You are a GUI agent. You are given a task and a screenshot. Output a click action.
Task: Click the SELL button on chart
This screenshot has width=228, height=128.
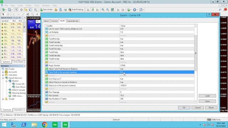click(x=31, y=21)
